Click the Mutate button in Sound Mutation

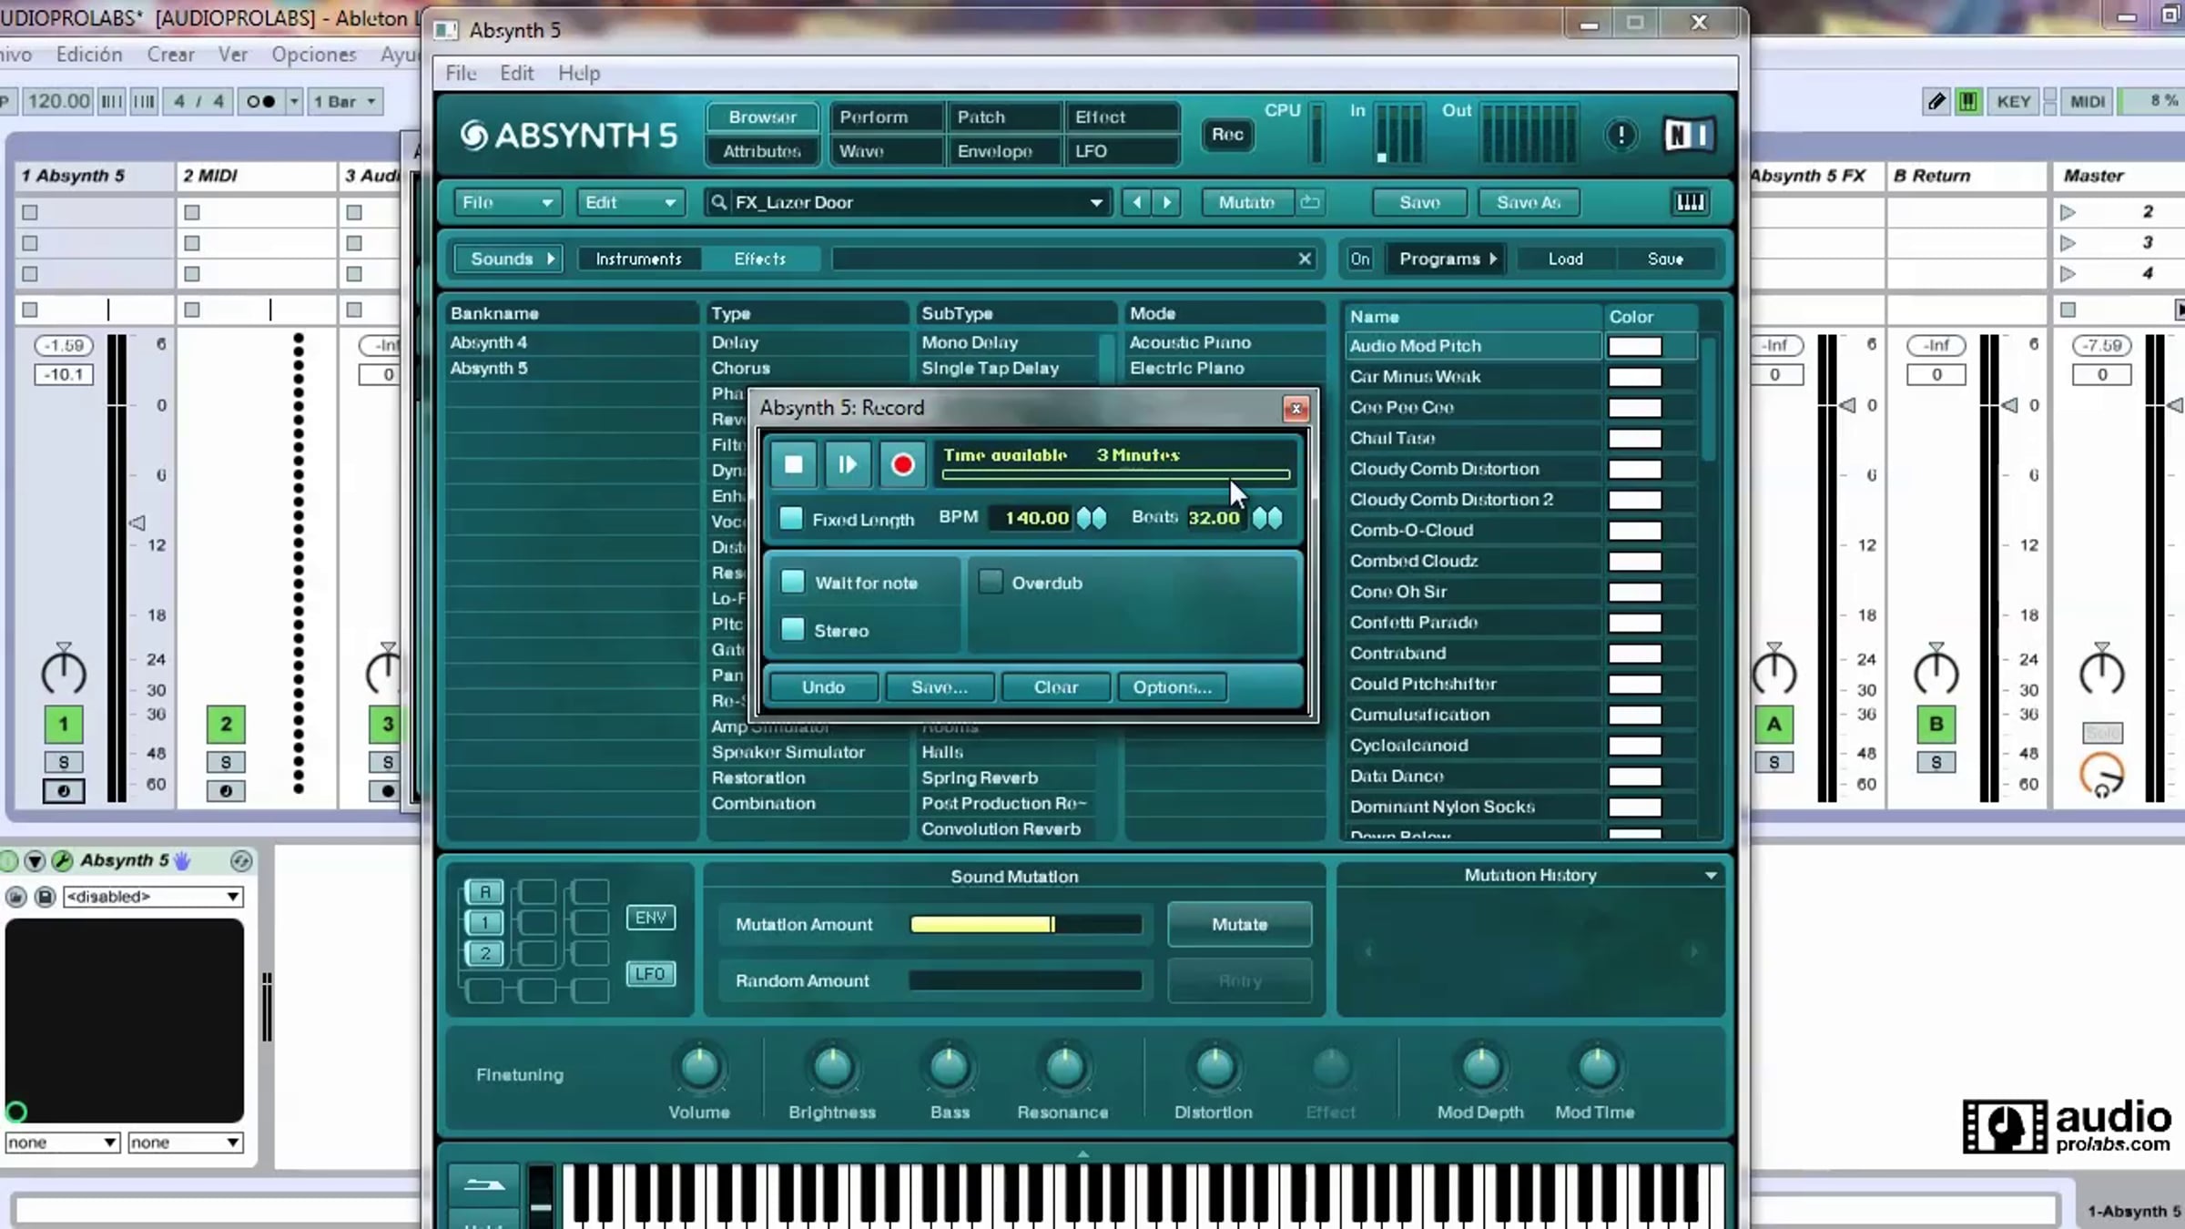(1239, 924)
